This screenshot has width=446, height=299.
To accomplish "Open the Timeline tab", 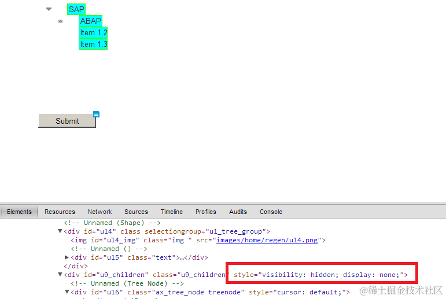I will click(x=172, y=212).
